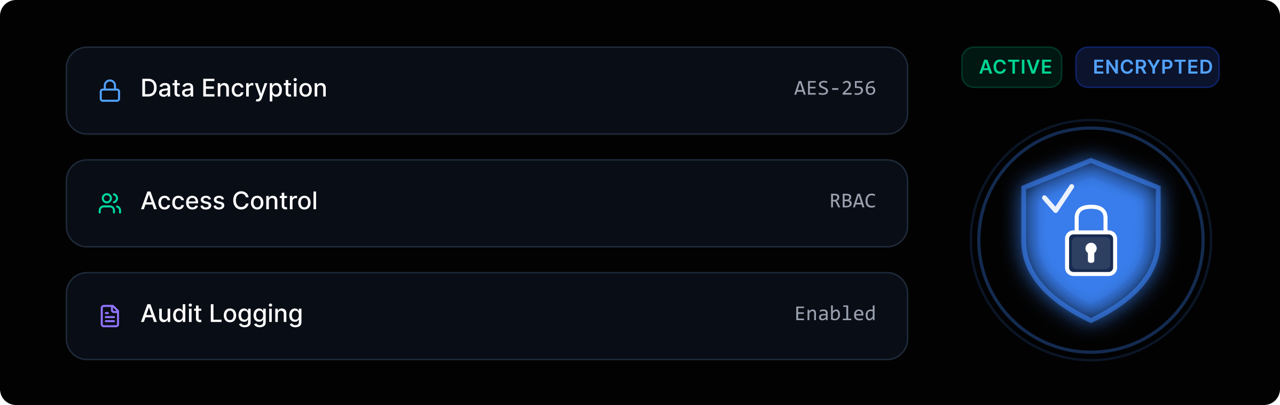Open the Data Encryption title text

pyautogui.click(x=233, y=89)
